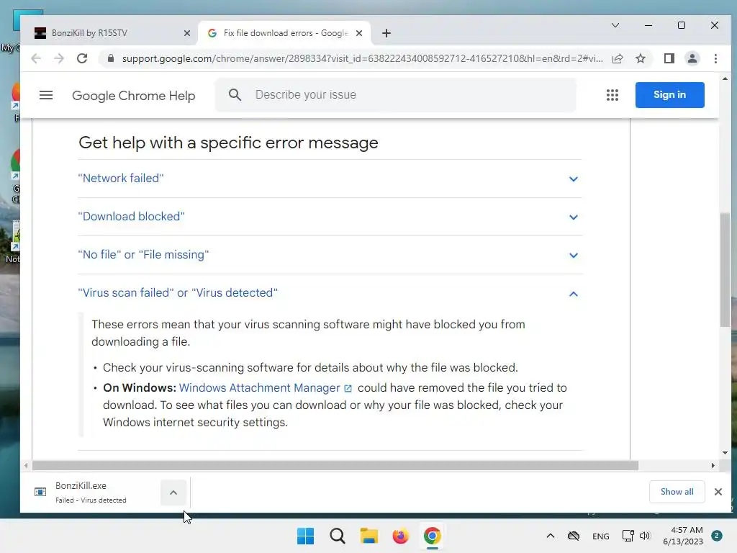This screenshot has height=553, width=737.
Task: Click the chevron beside "Network failed"
Action: pyautogui.click(x=573, y=179)
